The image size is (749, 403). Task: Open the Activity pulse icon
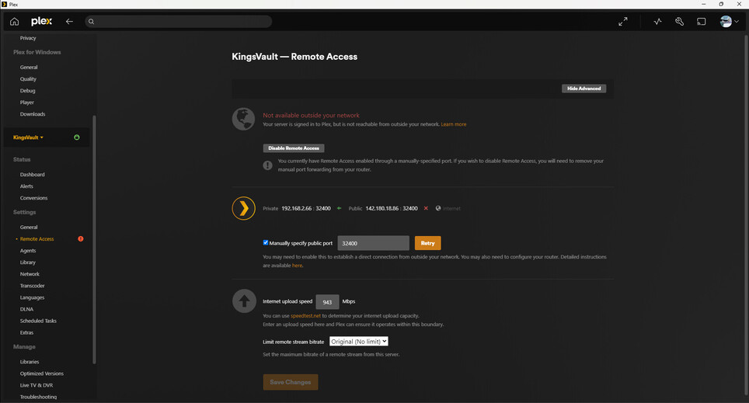pos(658,22)
